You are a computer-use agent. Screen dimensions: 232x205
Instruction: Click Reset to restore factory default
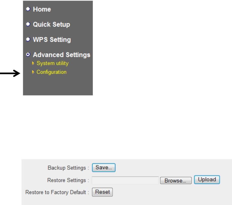tap(102, 192)
